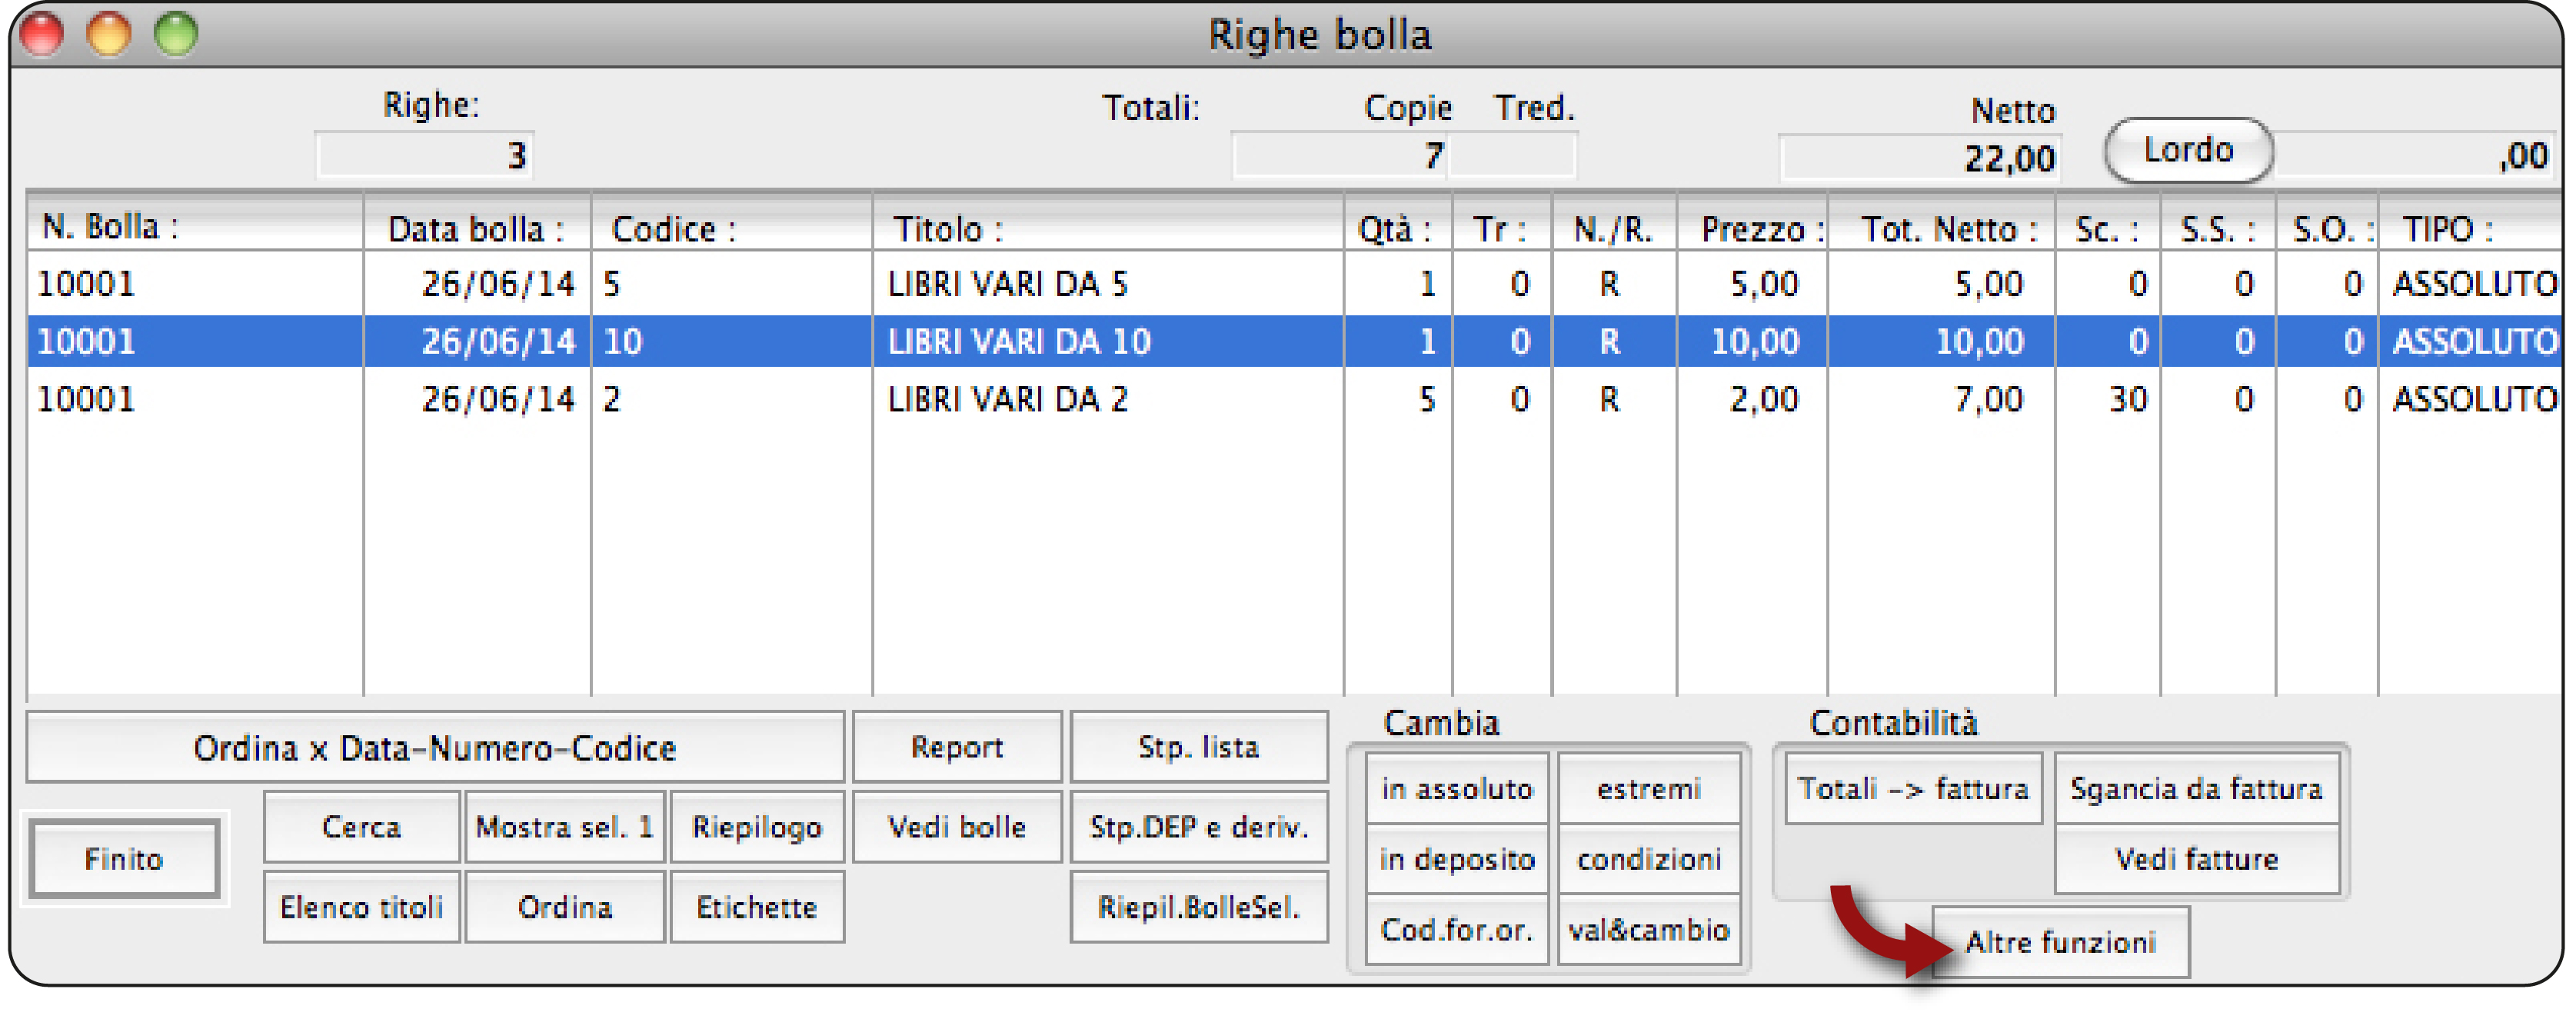Click the TIPO column header
This screenshot has width=2576, height=1019.
[x=2470, y=228]
